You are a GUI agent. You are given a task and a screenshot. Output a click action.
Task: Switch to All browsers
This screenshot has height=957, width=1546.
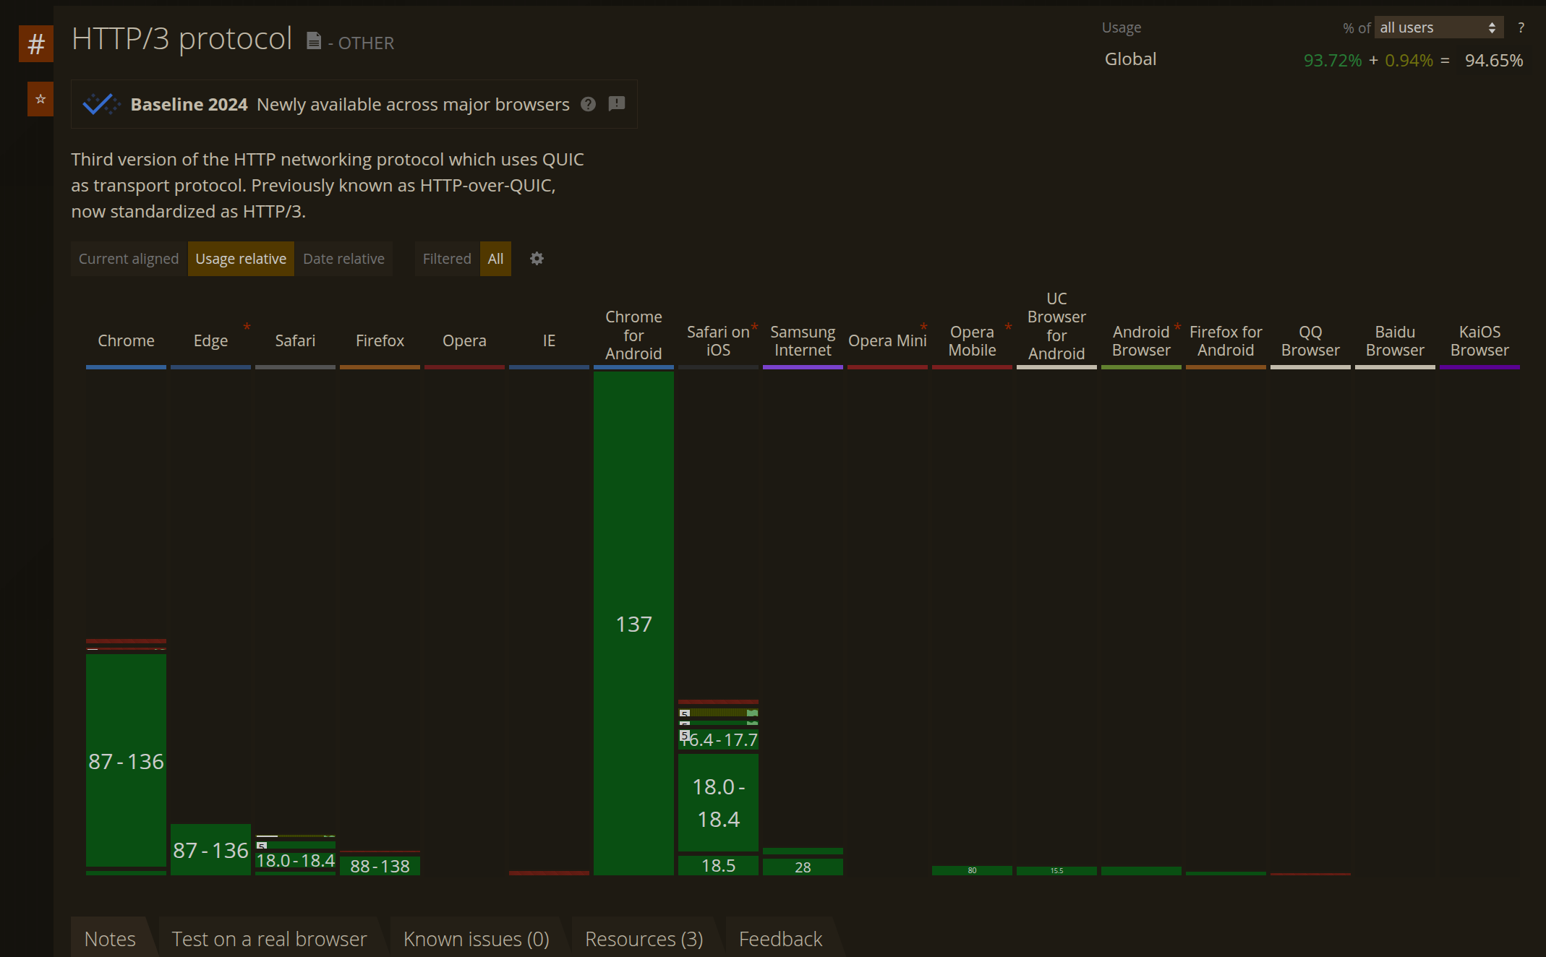tap(495, 259)
